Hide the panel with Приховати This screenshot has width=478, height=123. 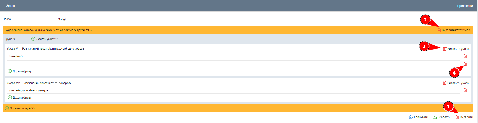465,6
